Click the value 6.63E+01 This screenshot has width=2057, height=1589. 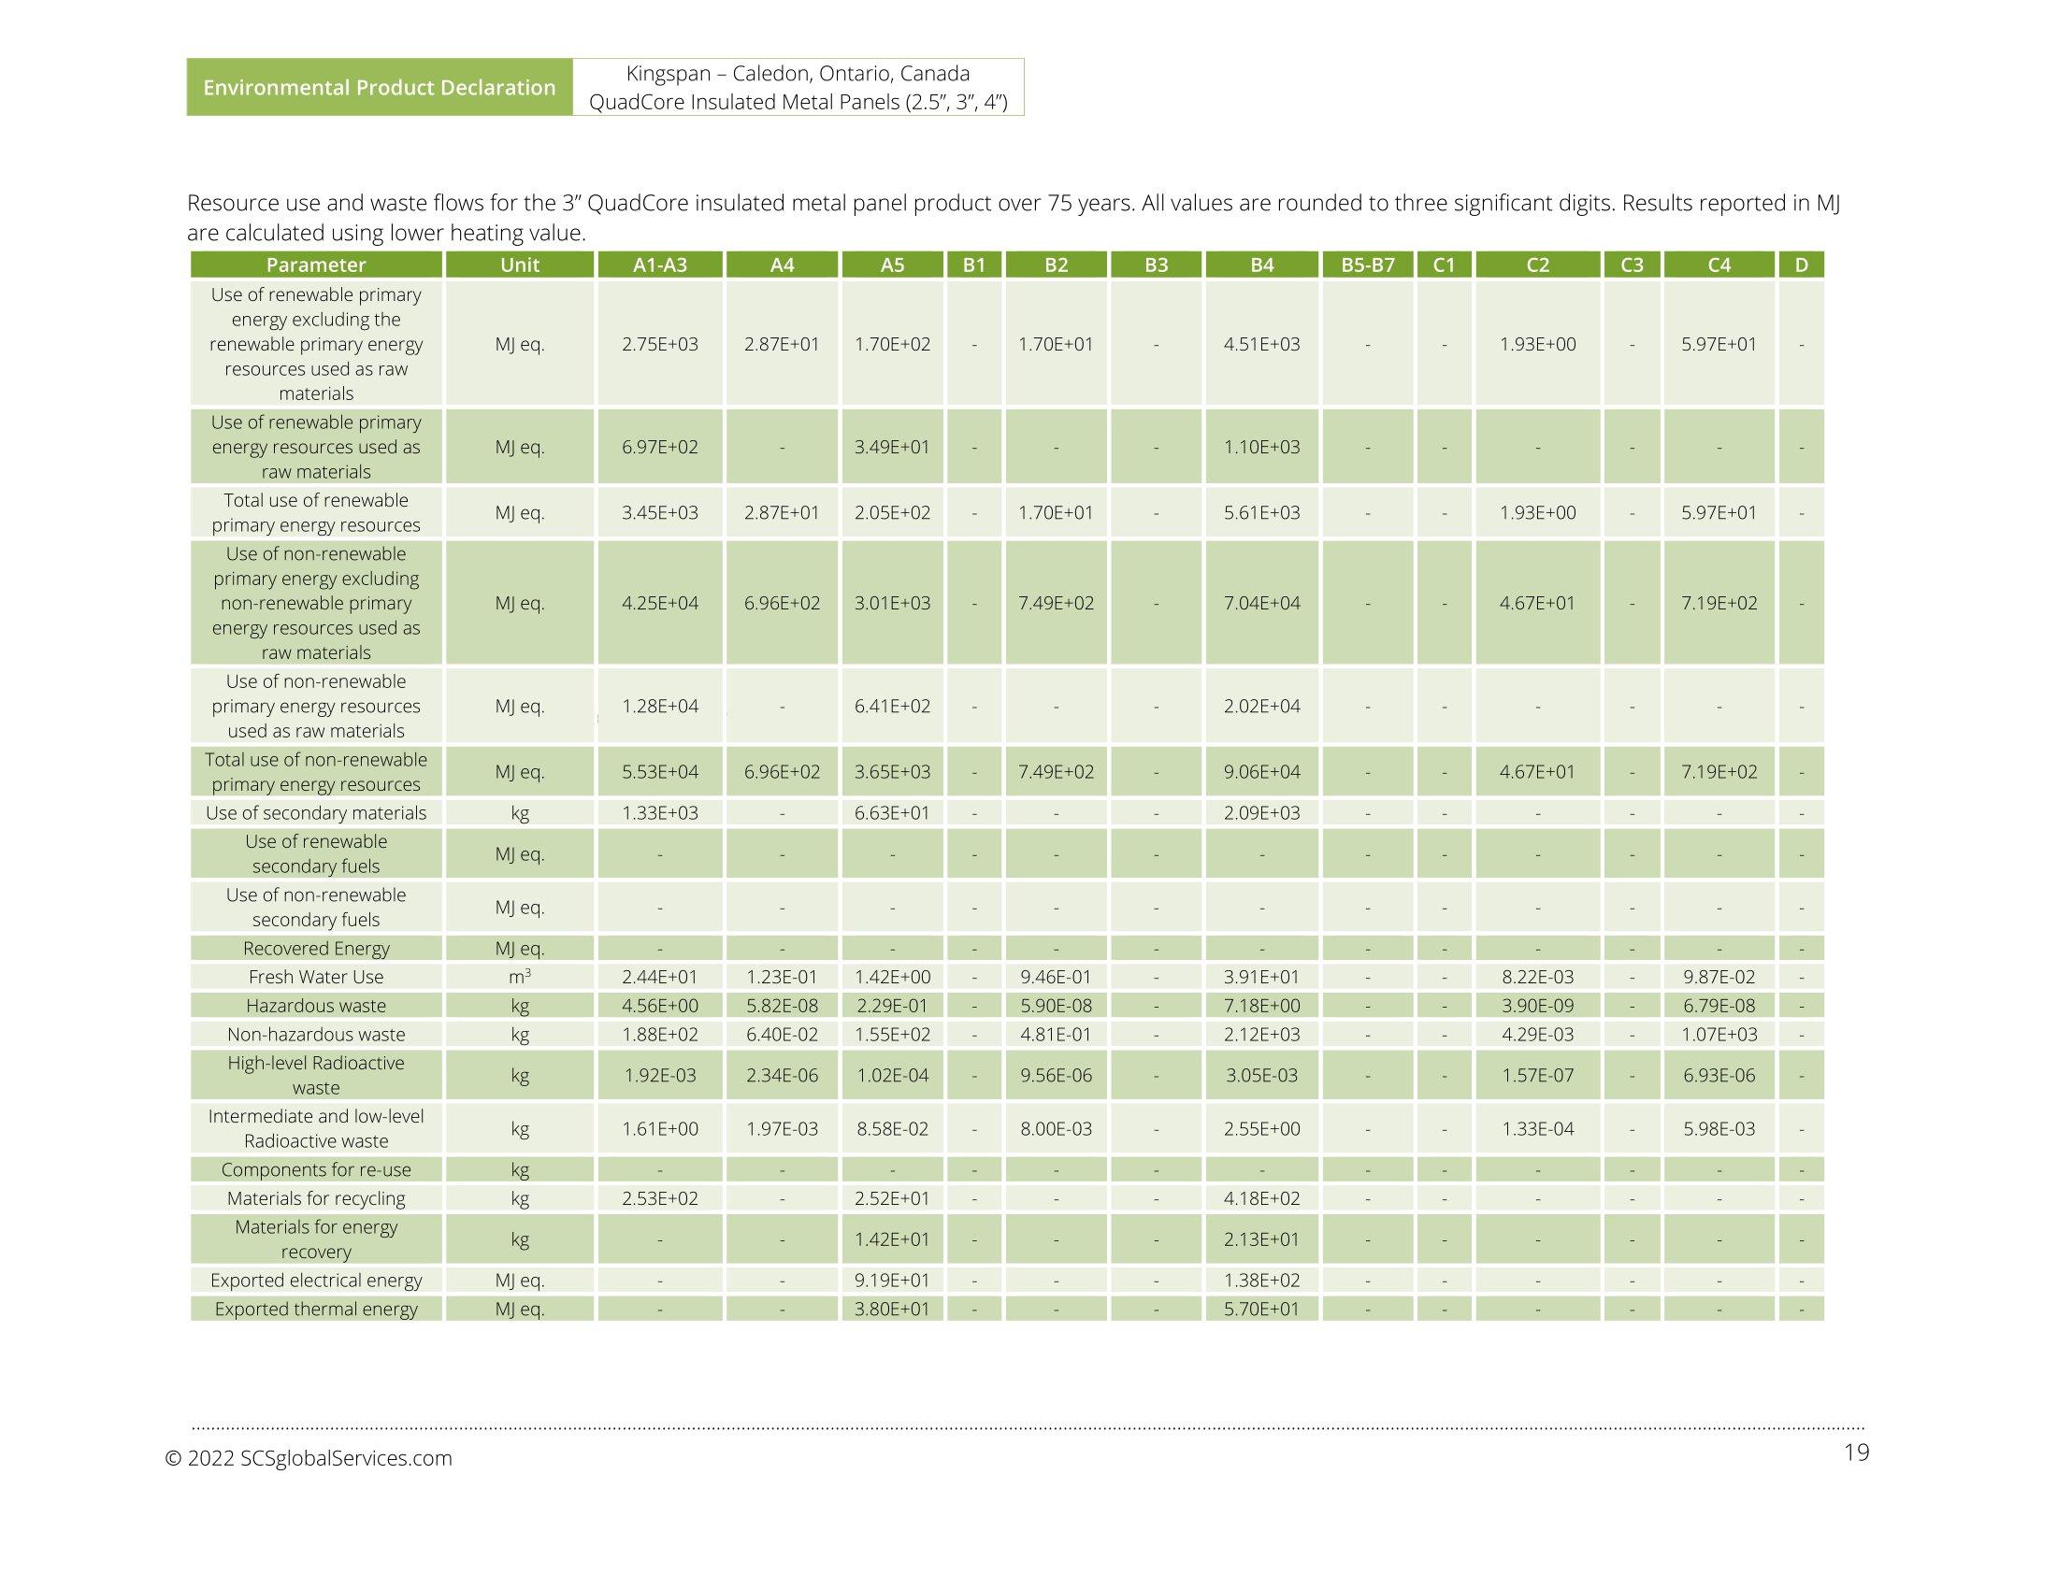[892, 812]
